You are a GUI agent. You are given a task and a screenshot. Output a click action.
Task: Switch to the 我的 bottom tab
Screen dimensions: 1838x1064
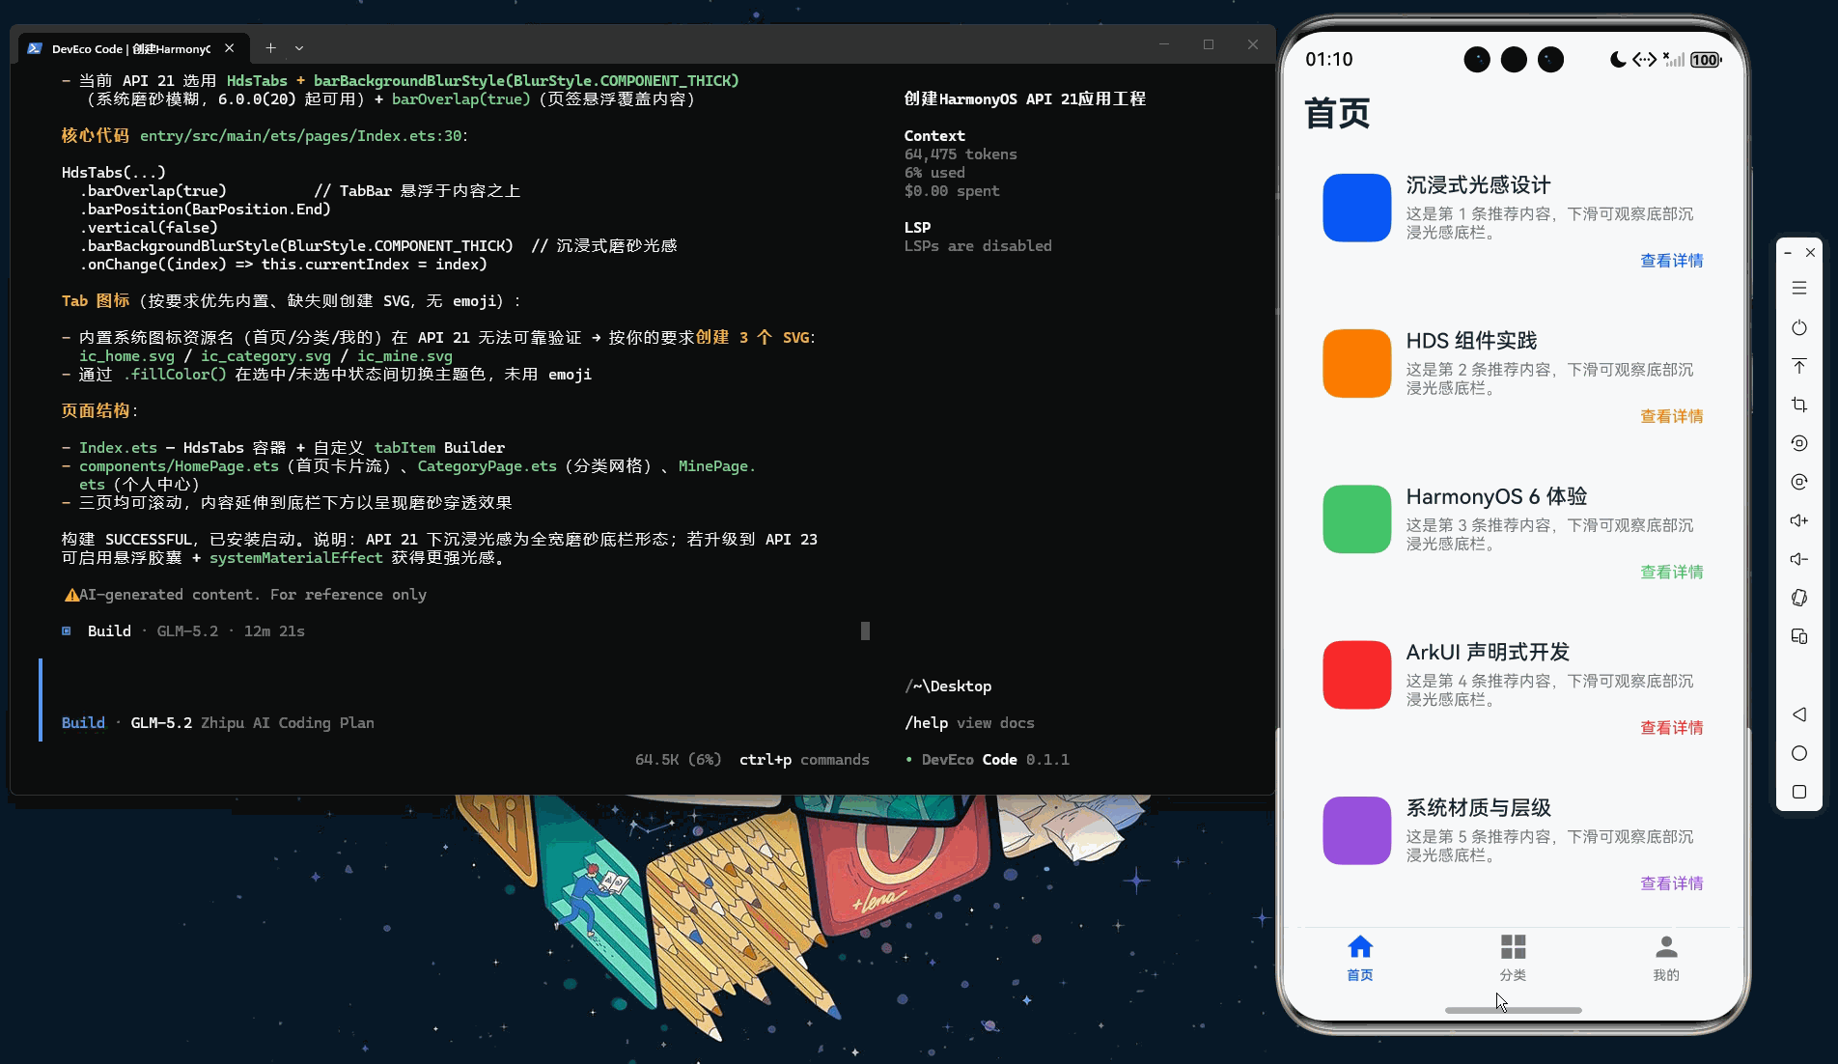1666,958
